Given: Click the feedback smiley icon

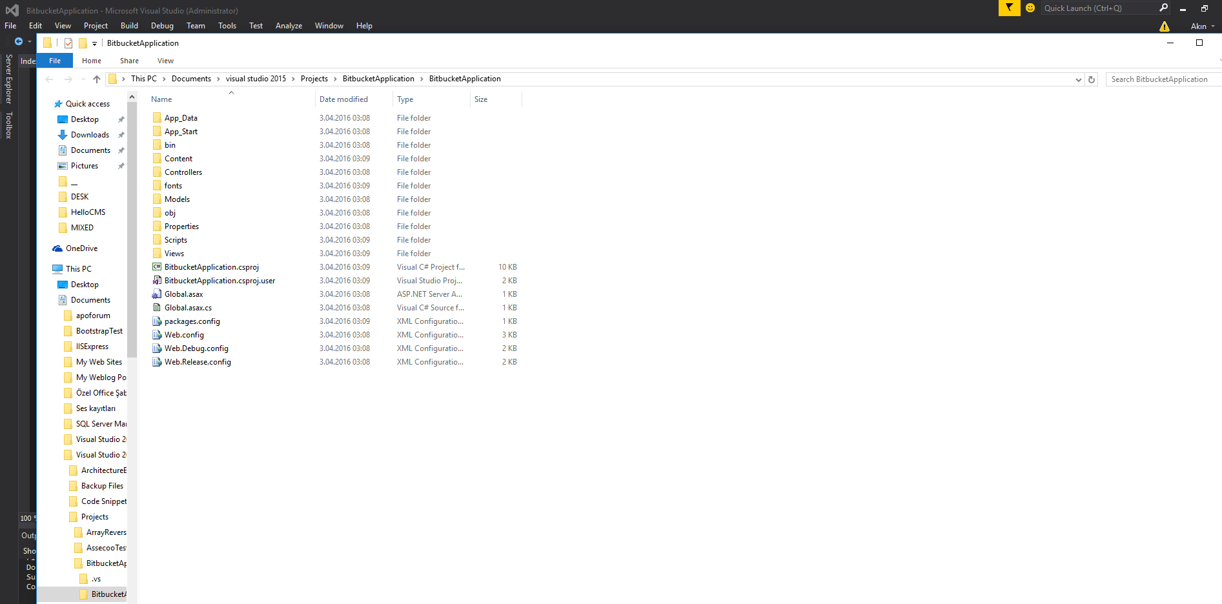Looking at the screenshot, I should (1030, 8).
